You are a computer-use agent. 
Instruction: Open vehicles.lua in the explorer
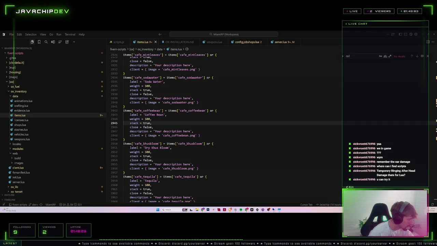[21, 135]
